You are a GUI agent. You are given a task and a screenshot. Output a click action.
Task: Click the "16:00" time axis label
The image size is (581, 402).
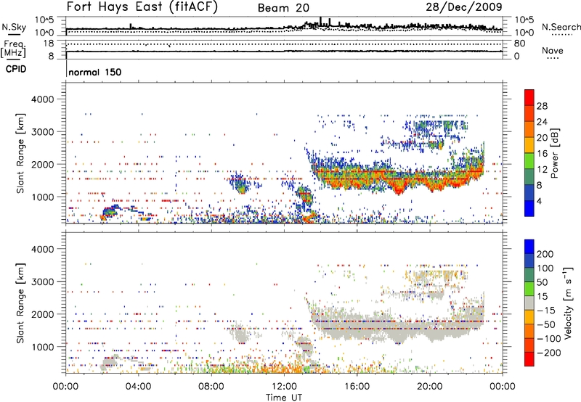357,387
